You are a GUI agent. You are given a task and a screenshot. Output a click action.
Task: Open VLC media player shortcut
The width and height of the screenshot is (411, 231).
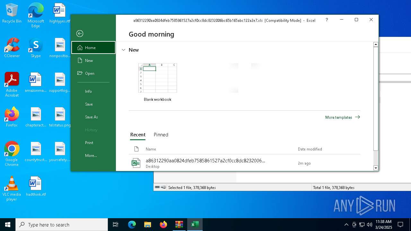12,189
